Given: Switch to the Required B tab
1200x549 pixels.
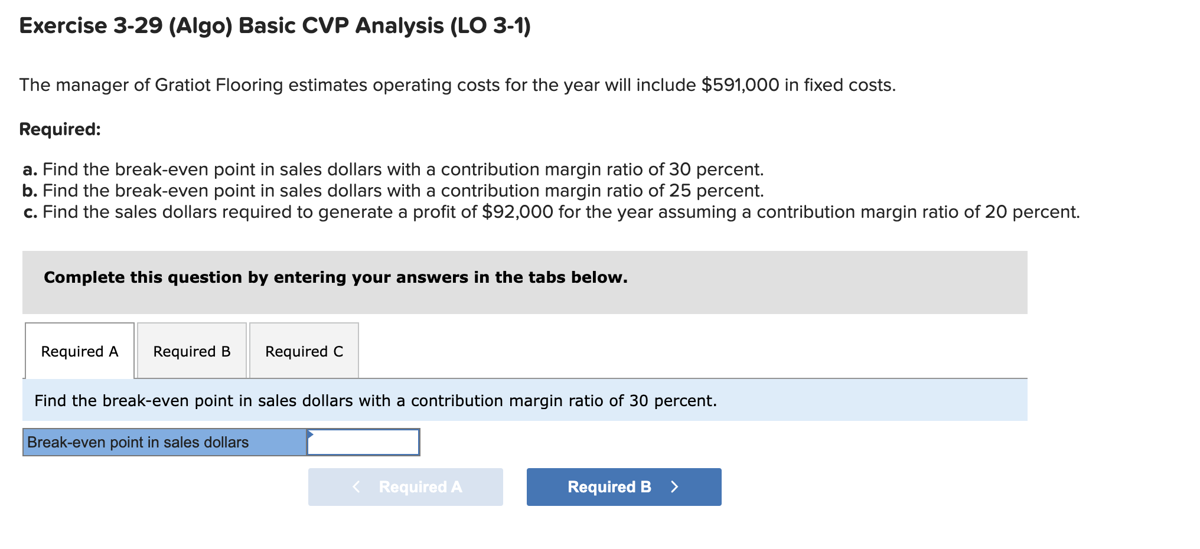Looking at the screenshot, I should point(191,351).
